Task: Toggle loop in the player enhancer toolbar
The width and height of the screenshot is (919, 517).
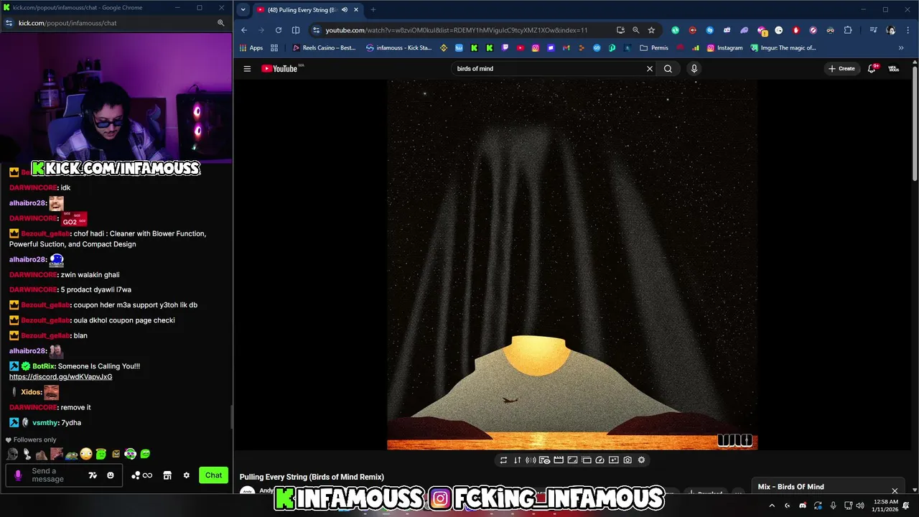Action: click(x=503, y=460)
